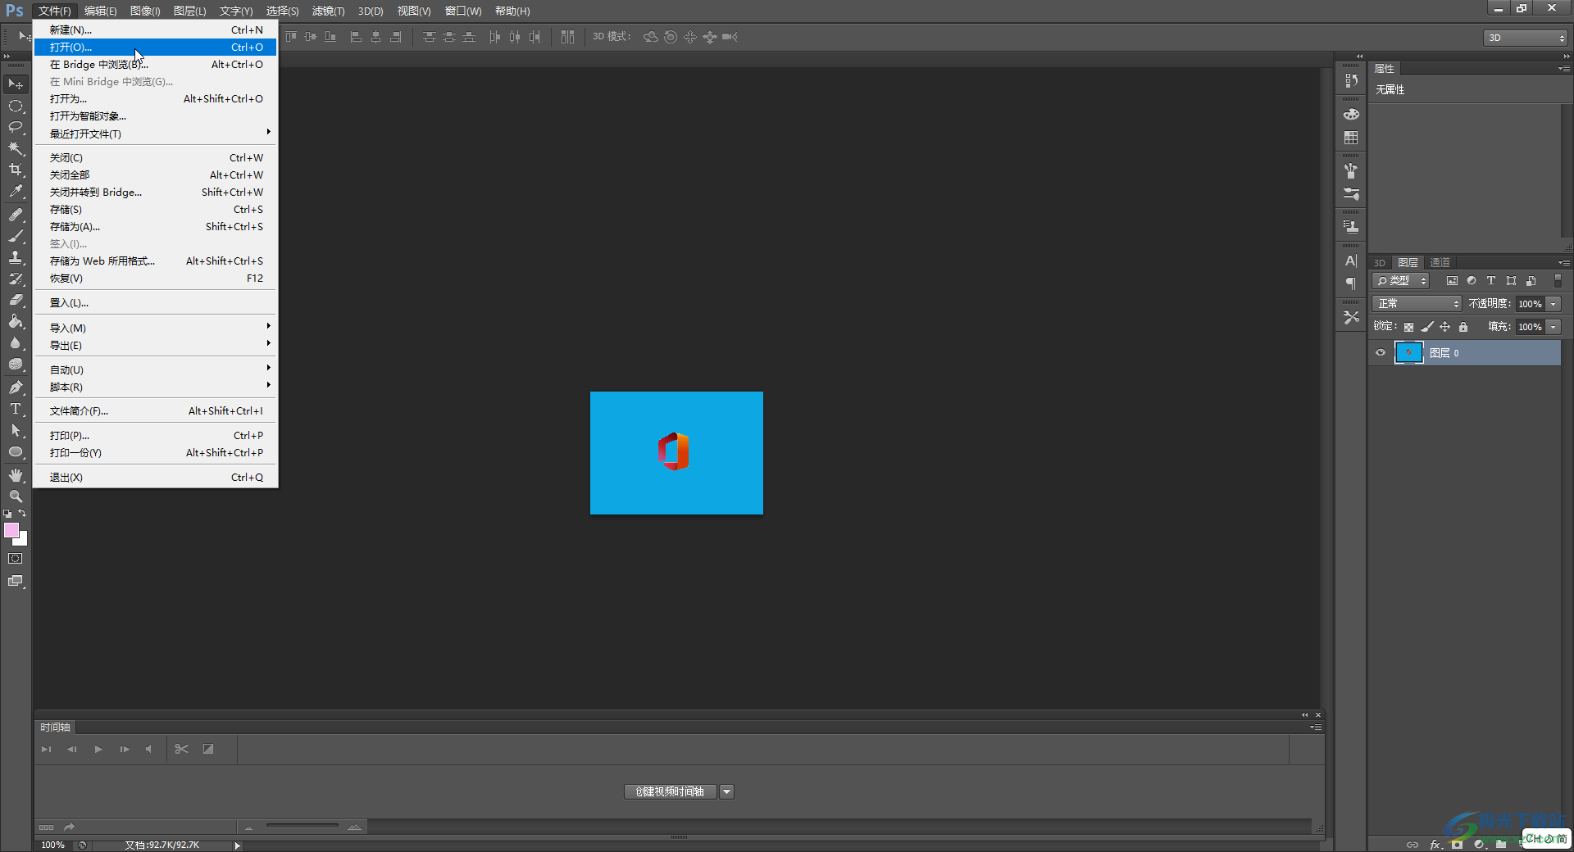Select the Horizontal Type tool
The width and height of the screenshot is (1574, 852).
(x=16, y=409)
